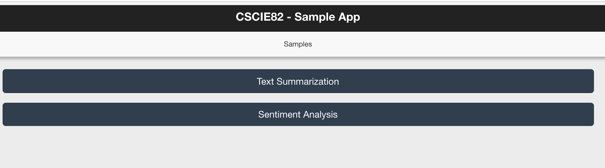Go to Samples in the navigation bar
The image size is (605, 168).
pos(298,44)
